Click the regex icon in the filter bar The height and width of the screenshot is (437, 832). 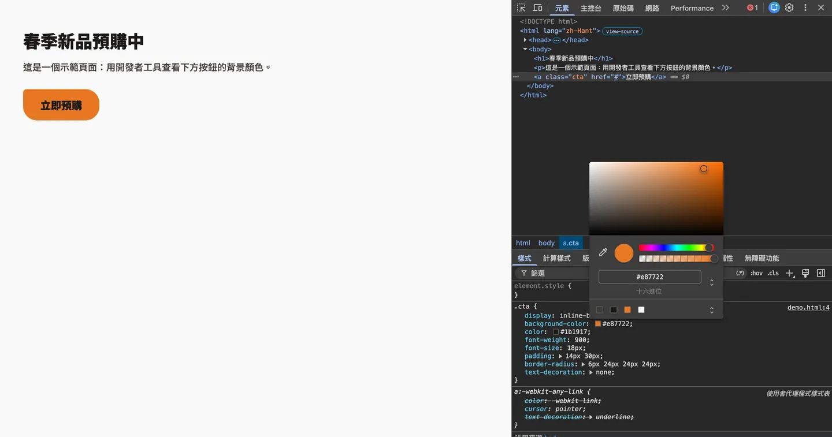click(x=740, y=273)
